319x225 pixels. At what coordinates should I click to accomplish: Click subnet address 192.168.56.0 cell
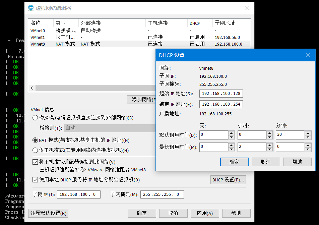pyautogui.click(x=227, y=38)
